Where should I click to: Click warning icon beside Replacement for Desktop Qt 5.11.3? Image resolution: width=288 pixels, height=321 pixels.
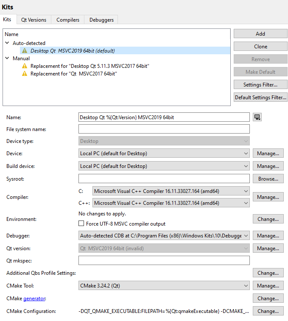click(25, 66)
